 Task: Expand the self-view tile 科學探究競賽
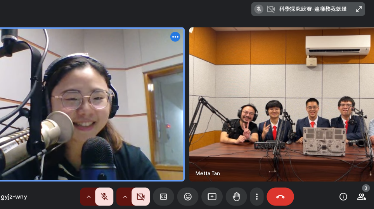(x=359, y=9)
